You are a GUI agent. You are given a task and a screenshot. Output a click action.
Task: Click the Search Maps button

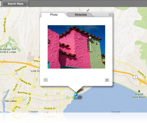[x=16, y=4]
